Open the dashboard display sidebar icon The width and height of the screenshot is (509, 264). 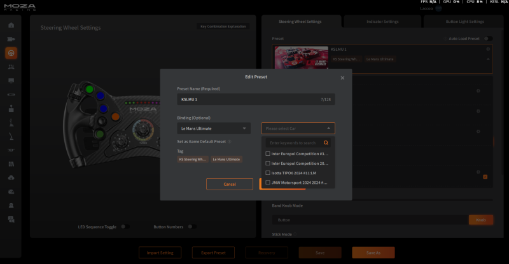[x=11, y=81]
